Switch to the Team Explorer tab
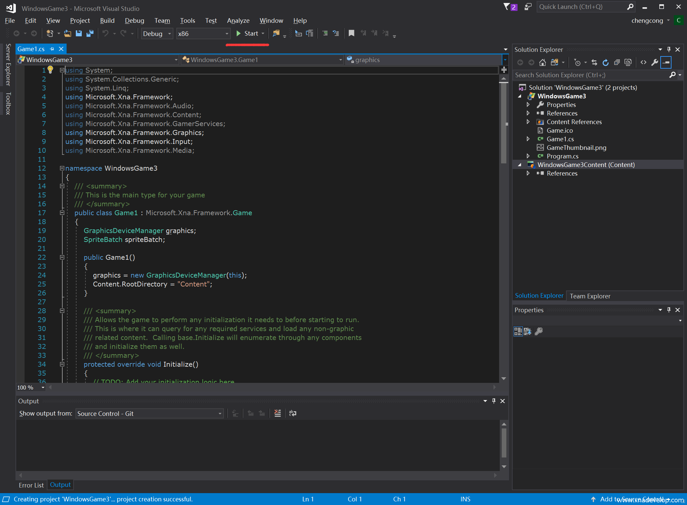Screen dimensions: 687x505 590,296
